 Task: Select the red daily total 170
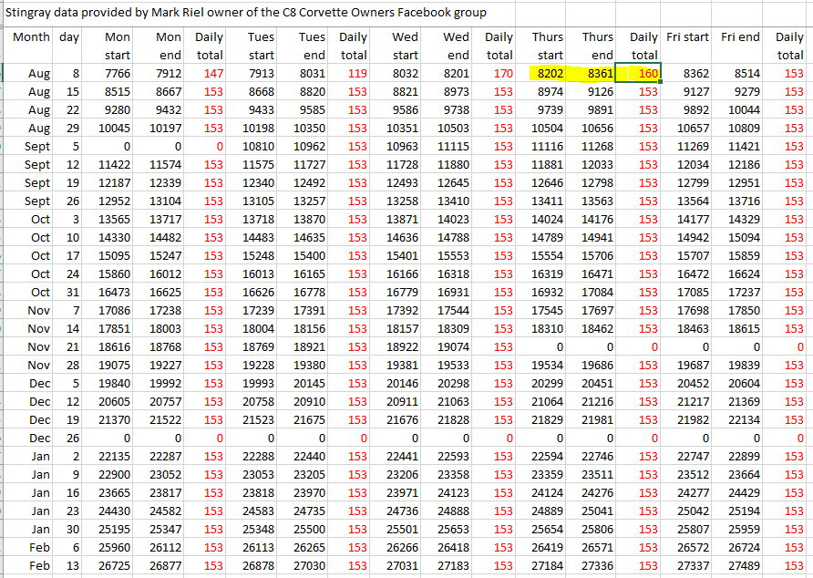(x=500, y=74)
